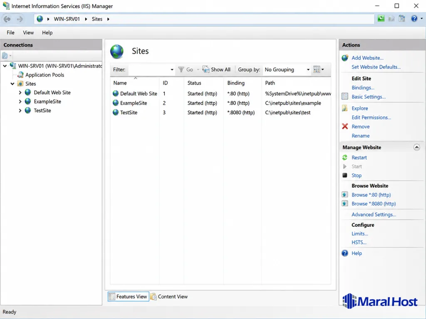The height and width of the screenshot is (319, 426).
Task: Click Default Web Site globe icon in list
Action: pos(116,93)
